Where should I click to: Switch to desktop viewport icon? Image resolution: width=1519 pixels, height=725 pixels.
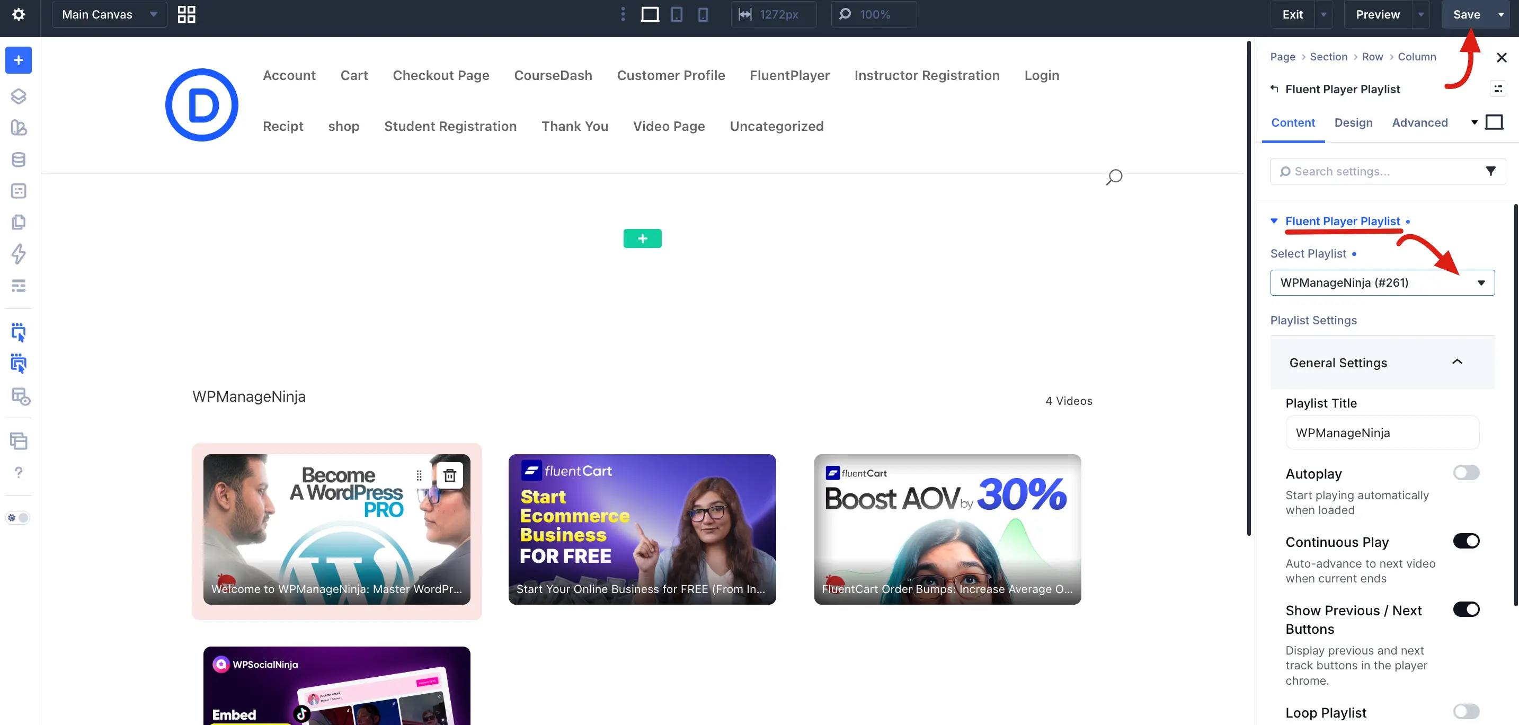pos(650,14)
